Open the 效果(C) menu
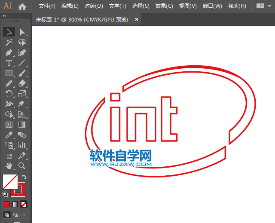 [164, 6]
